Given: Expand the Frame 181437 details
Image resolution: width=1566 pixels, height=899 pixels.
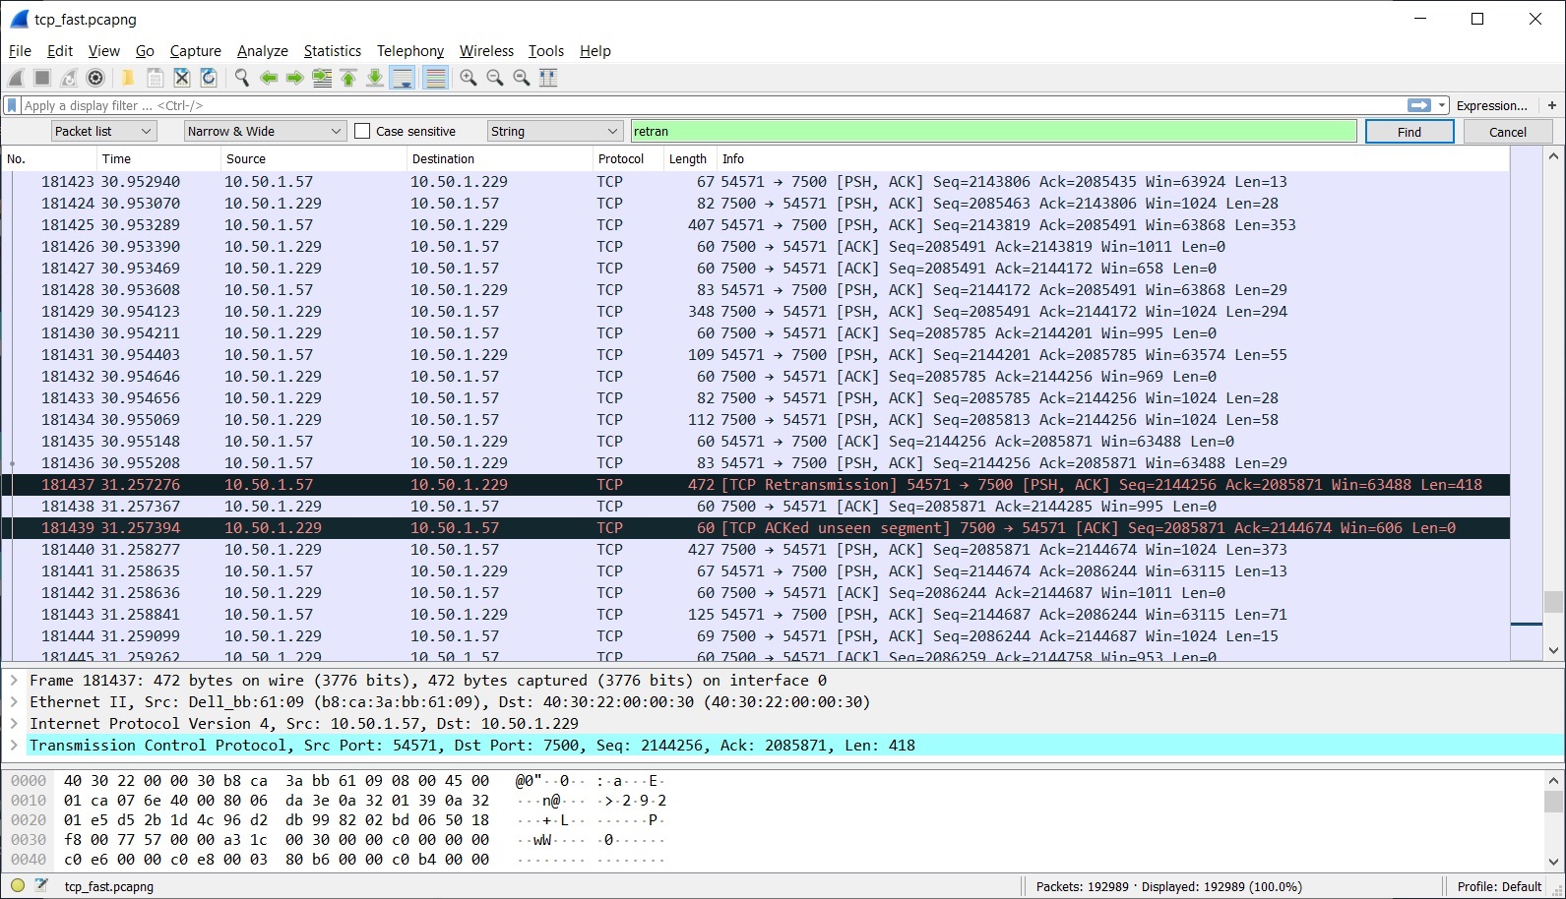Looking at the screenshot, I should tap(14, 681).
